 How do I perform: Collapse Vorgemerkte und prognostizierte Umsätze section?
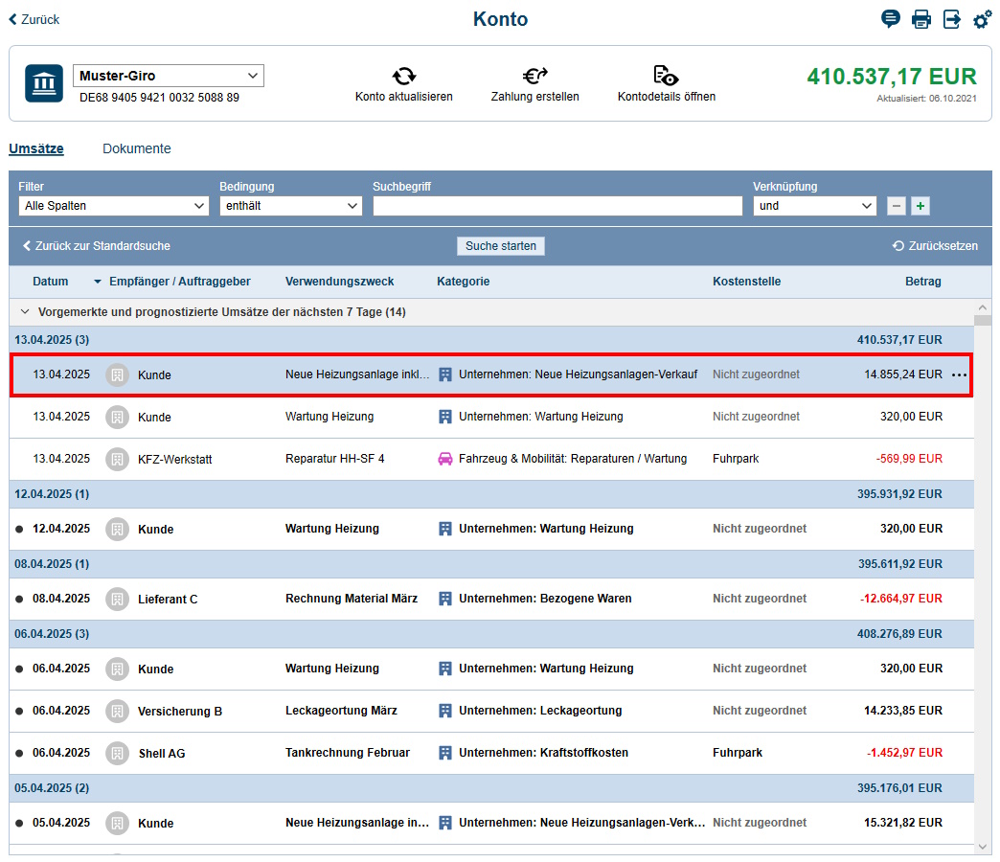tap(25, 312)
